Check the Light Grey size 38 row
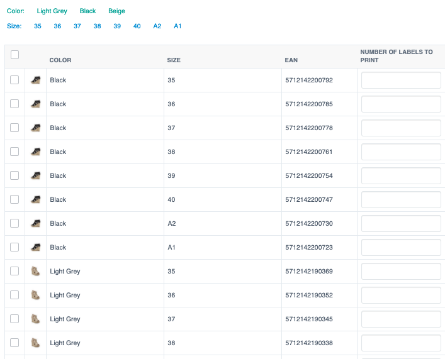 15,343
